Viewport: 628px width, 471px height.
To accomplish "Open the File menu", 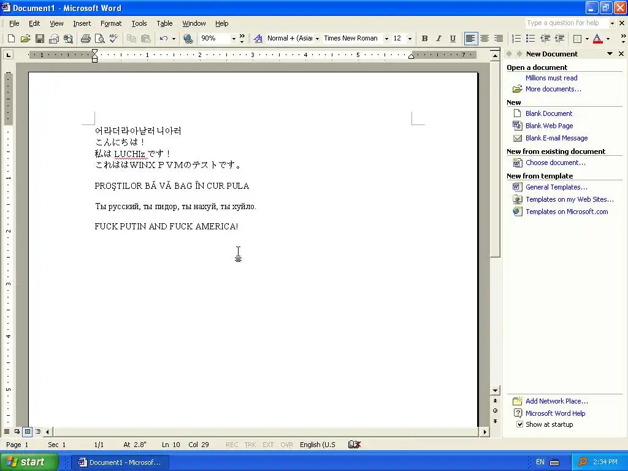I will point(14,23).
